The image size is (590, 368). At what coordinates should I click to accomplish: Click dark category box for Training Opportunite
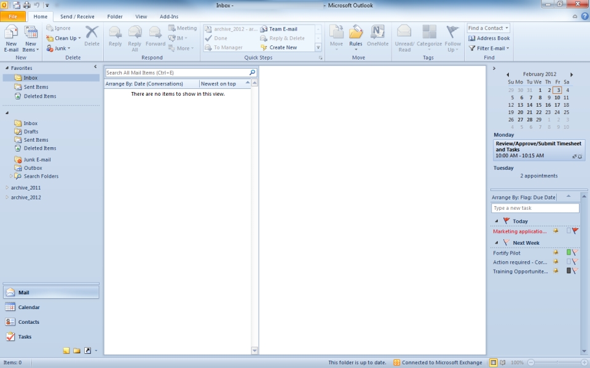click(x=568, y=270)
